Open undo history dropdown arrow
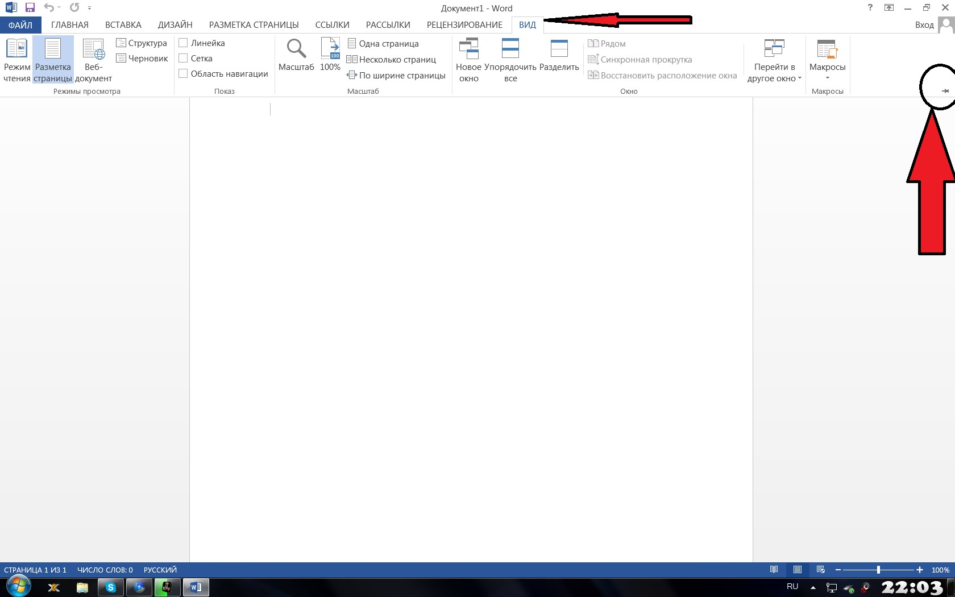This screenshot has height=597, width=955. pyautogui.click(x=59, y=8)
